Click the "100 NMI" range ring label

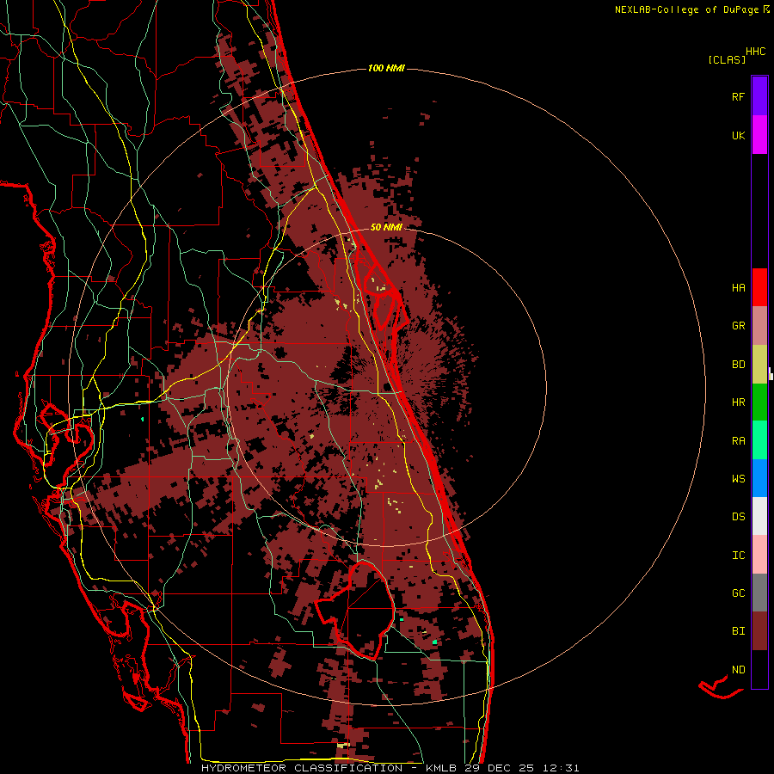tap(386, 68)
